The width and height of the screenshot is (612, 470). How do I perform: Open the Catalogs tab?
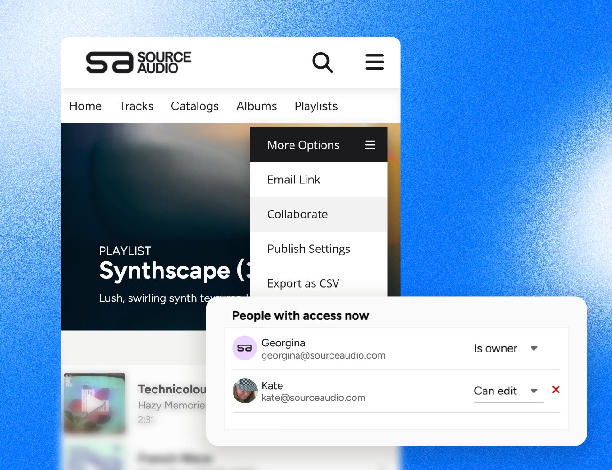pyautogui.click(x=195, y=106)
